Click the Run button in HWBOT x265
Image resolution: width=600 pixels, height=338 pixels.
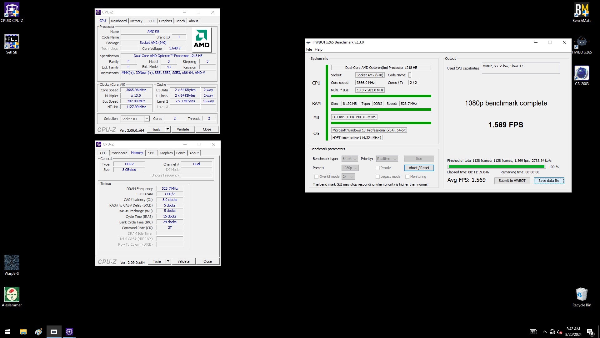(419, 159)
